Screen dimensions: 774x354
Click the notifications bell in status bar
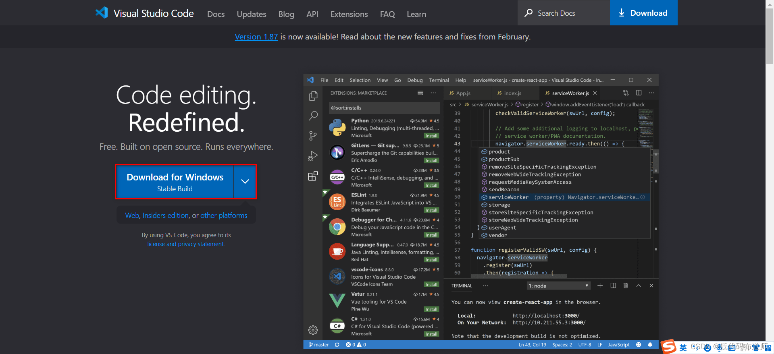650,345
